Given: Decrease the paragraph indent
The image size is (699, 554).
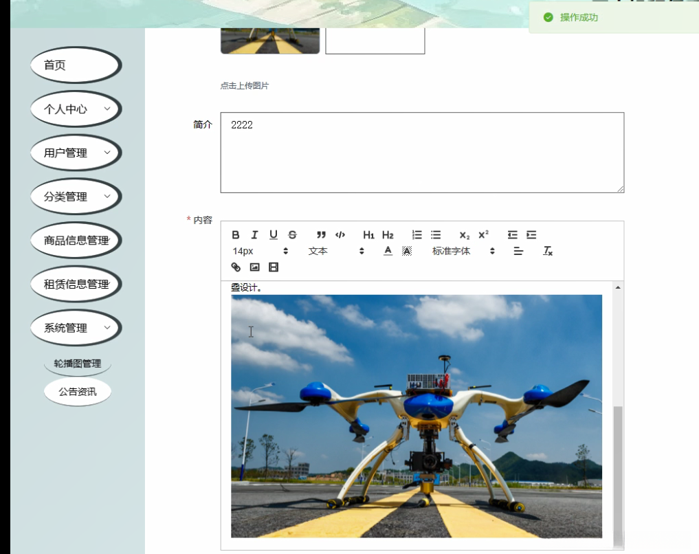Looking at the screenshot, I should (512, 235).
